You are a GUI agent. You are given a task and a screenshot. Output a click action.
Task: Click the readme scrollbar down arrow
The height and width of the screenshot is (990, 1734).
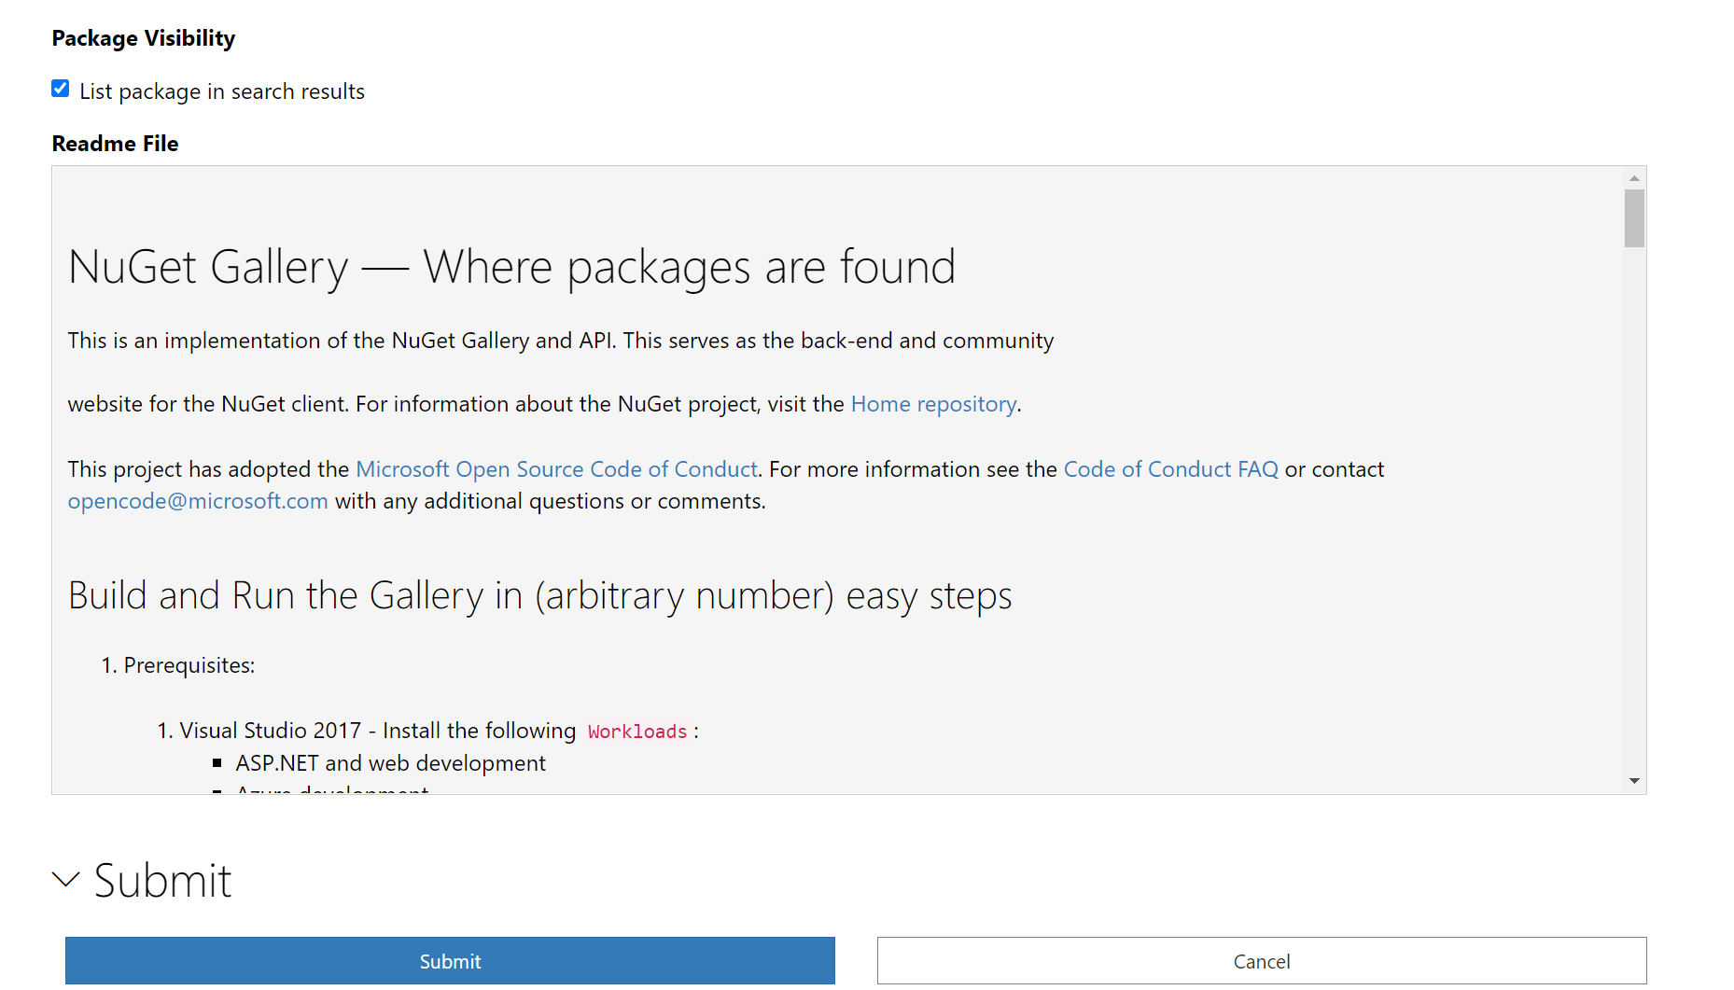point(1634,780)
